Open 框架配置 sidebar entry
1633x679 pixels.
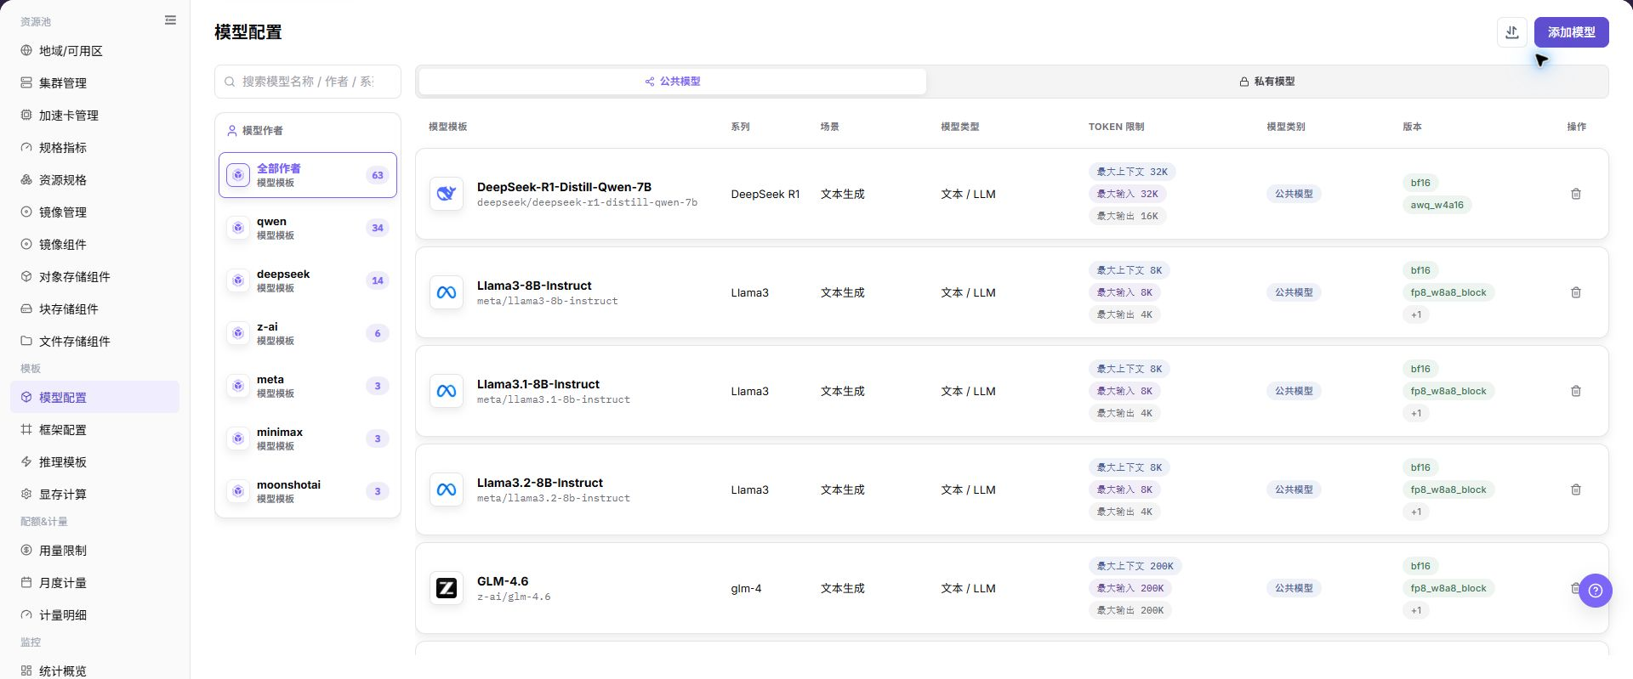94,430
